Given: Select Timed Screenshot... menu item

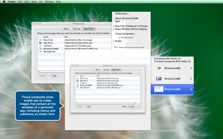Looking at the screenshot, I should click(126, 34).
